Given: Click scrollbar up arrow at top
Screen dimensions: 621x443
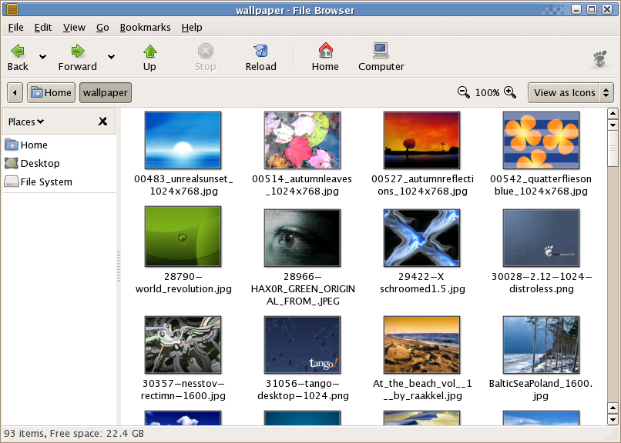Looking at the screenshot, I should click(613, 113).
